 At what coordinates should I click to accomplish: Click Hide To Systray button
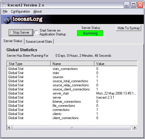coord(128,28)
